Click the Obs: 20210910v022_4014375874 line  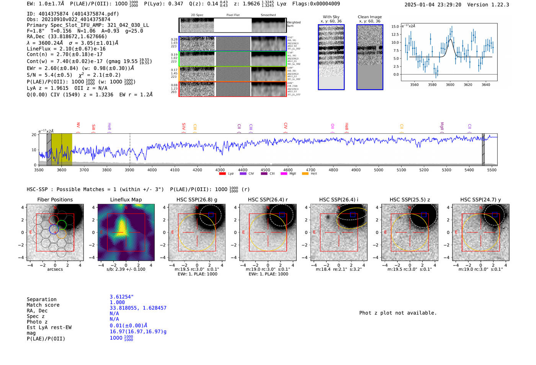click(x=69, y=20)
